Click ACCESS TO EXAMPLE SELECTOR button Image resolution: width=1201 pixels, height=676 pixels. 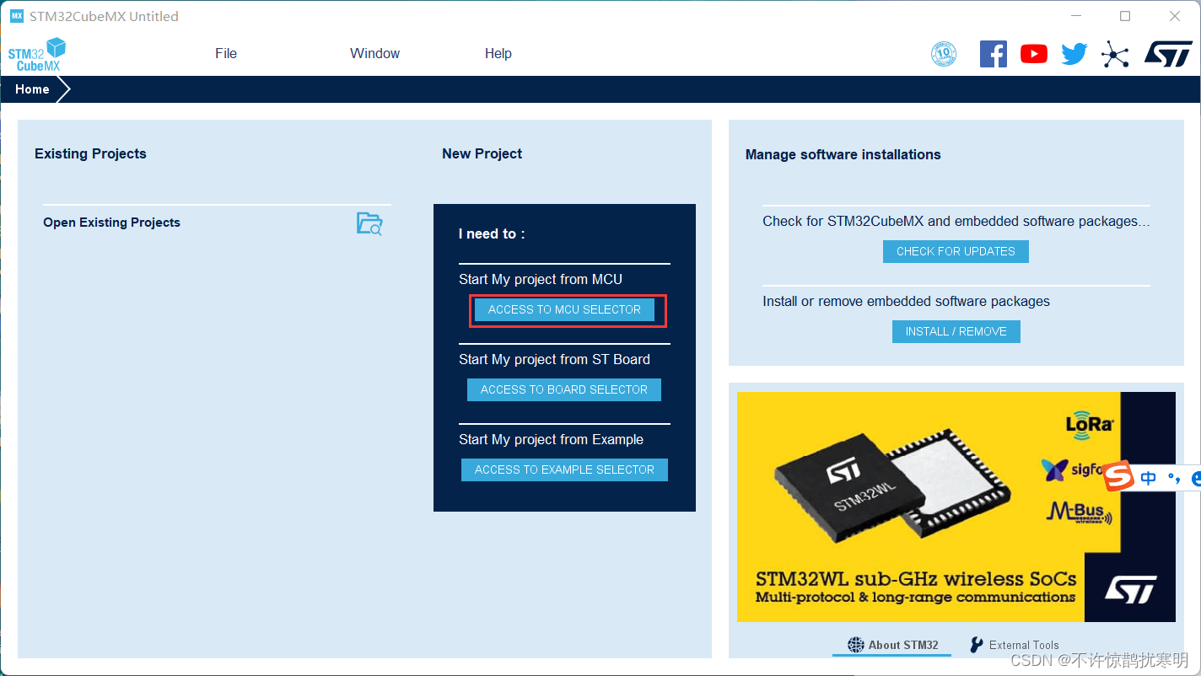coord(564,469)
